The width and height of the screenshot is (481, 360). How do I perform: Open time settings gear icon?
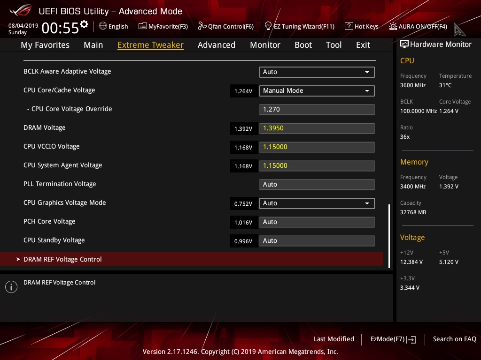pyautogui.click(x=84, y=24)
